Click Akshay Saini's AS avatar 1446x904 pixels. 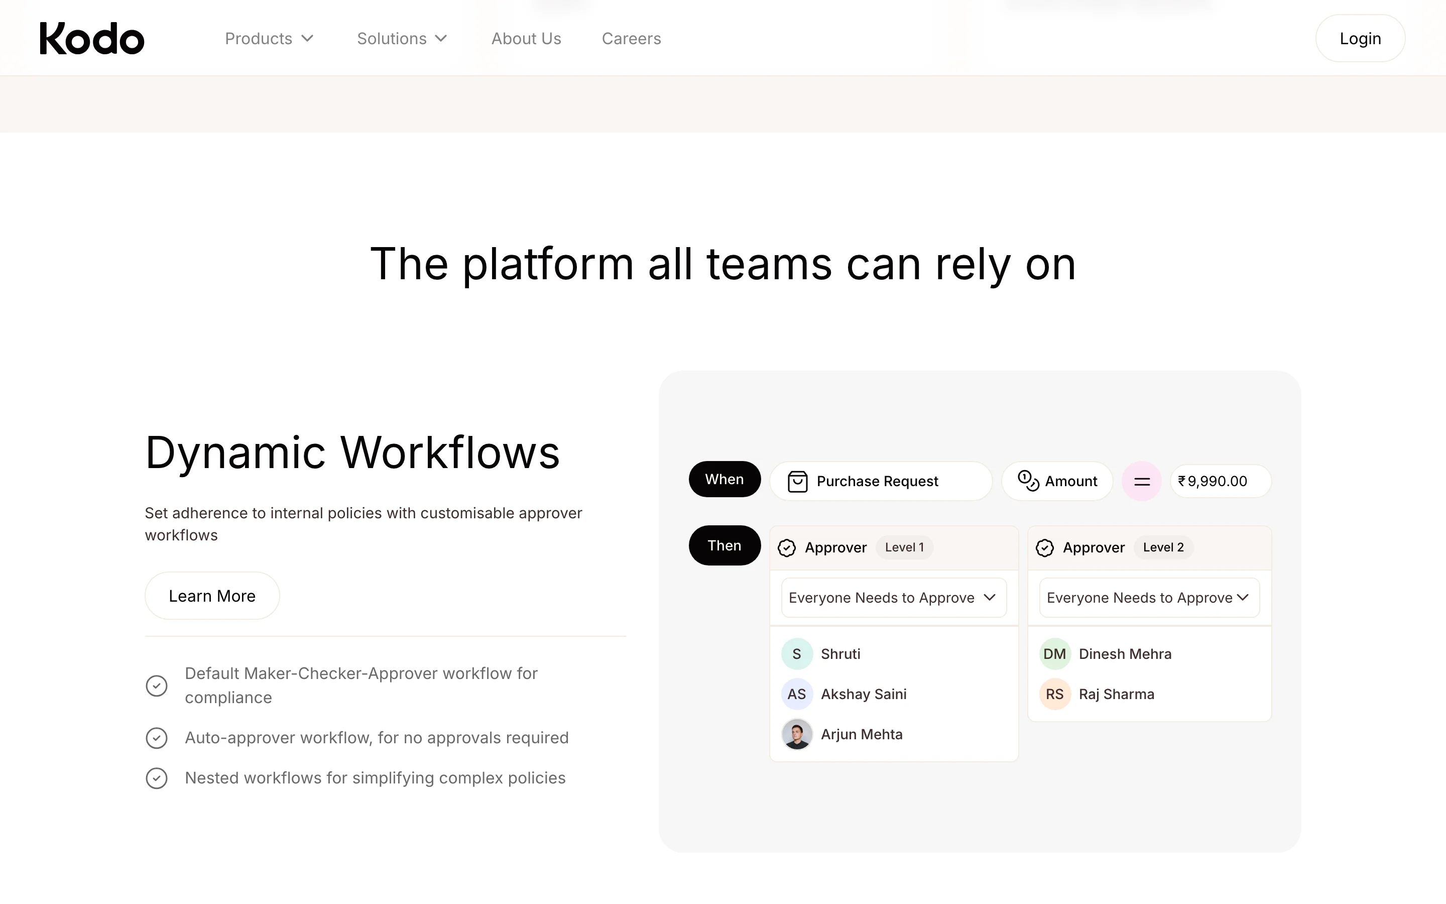(x=796, y=694)
